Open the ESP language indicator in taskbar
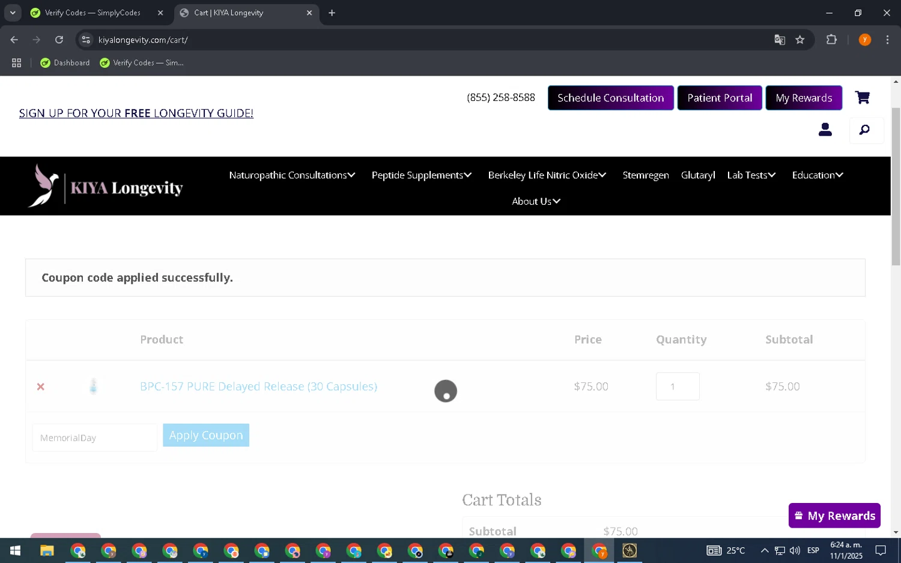 (x=813, y=550)
